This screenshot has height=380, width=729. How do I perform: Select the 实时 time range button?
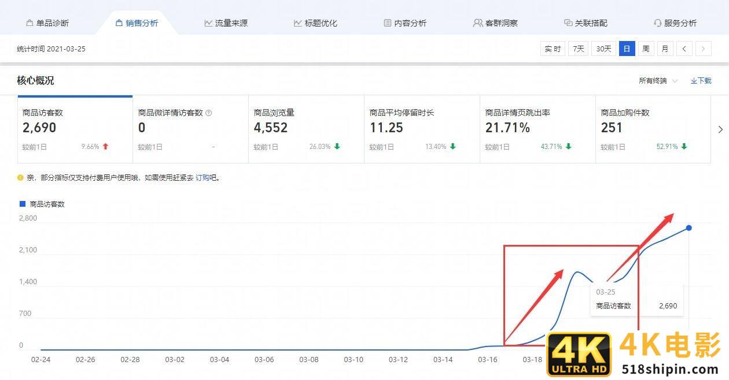click(x=553, y=49)
